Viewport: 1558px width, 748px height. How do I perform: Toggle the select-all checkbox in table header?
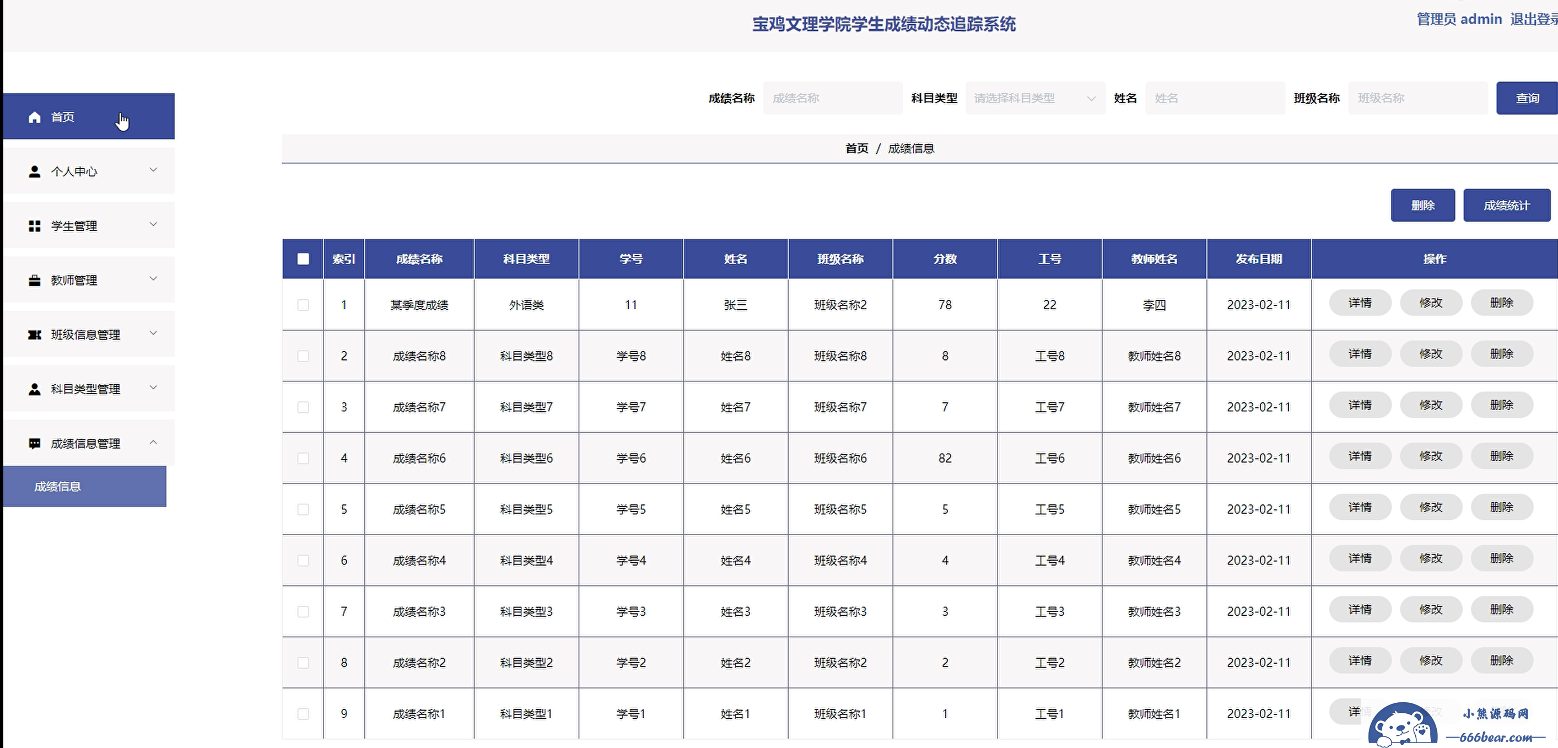(303, 258)
